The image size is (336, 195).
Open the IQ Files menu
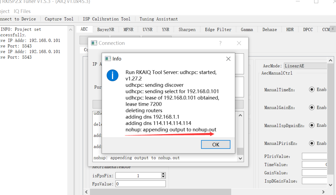(x=22, y=11)
